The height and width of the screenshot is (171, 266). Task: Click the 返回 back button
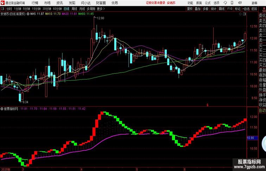[x=254, y=9]
